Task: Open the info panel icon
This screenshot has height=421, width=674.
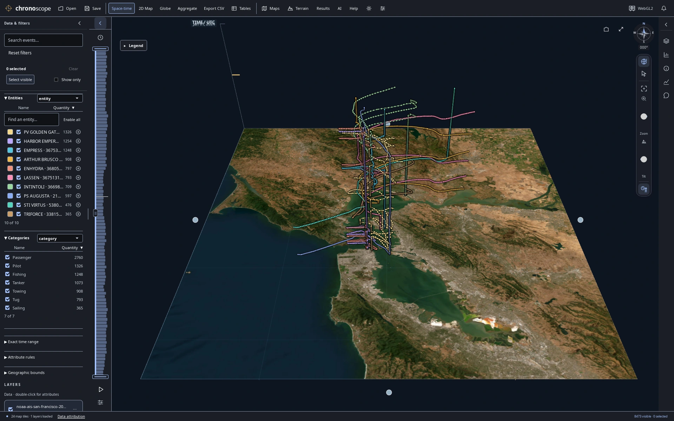Action: (x=666, y=68)
